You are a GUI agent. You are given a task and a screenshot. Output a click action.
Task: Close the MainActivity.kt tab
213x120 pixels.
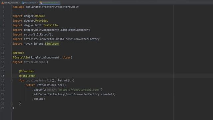[38, 3]
